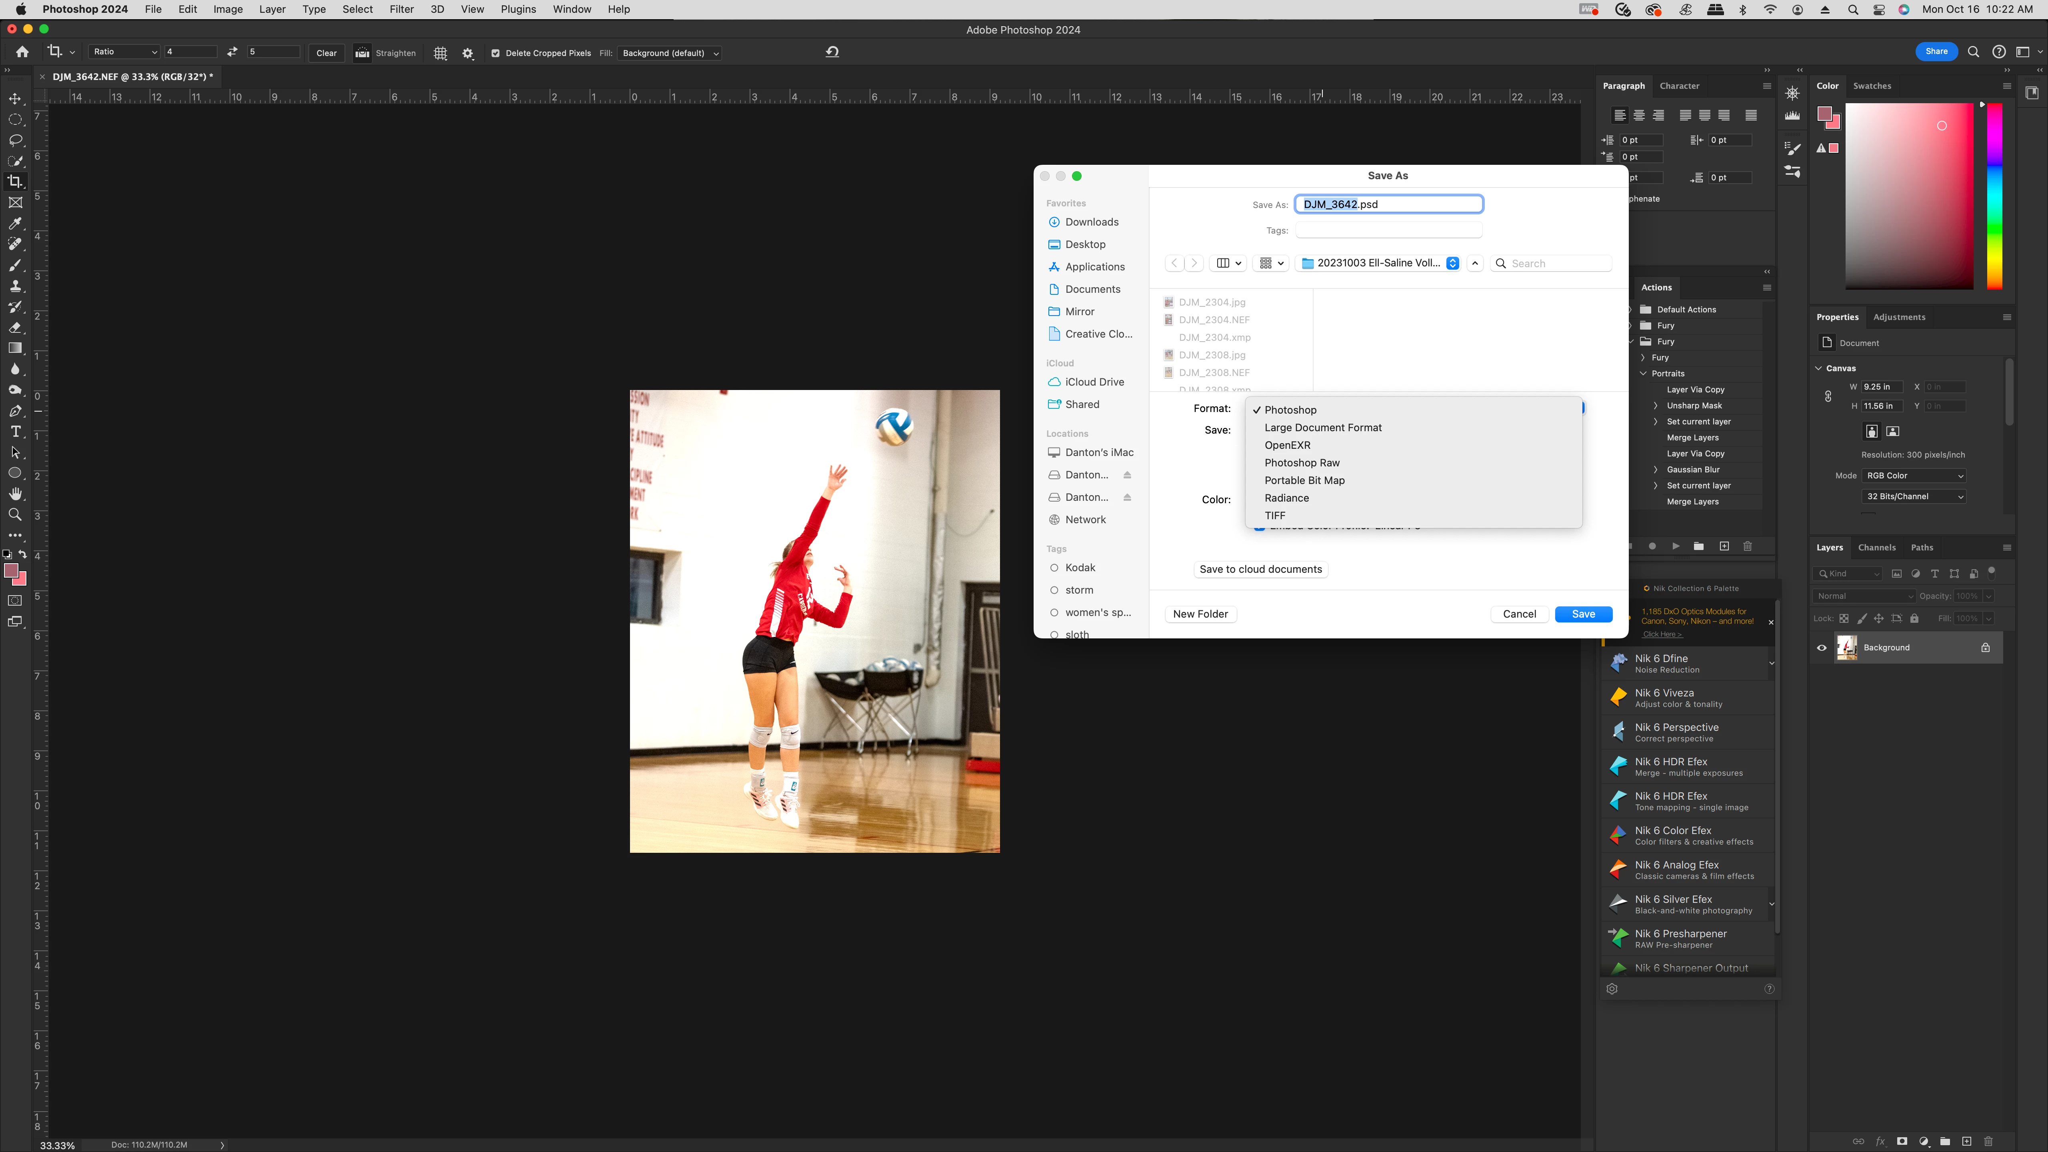Open the Ratio preset dropdown
This screenshot has height=1152, width=2048.
pyautogui.click(x=125, y=52)
